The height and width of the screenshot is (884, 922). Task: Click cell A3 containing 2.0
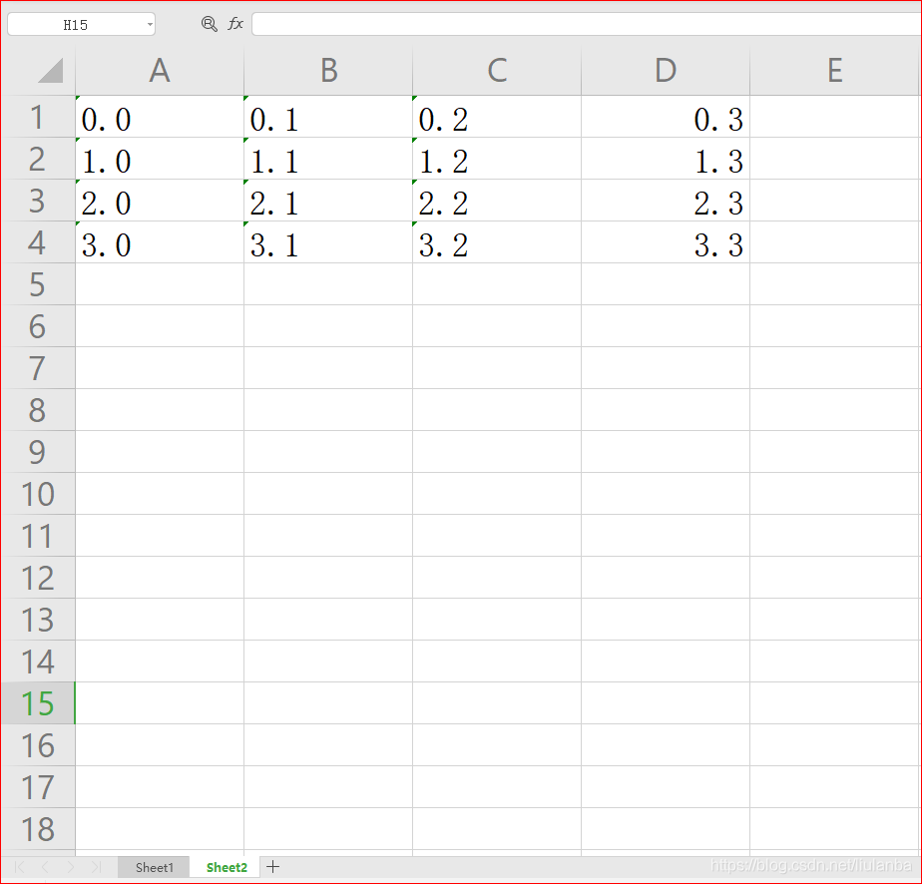coord(160,201)
